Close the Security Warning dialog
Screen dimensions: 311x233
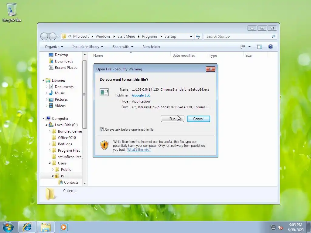click(210, 69)
